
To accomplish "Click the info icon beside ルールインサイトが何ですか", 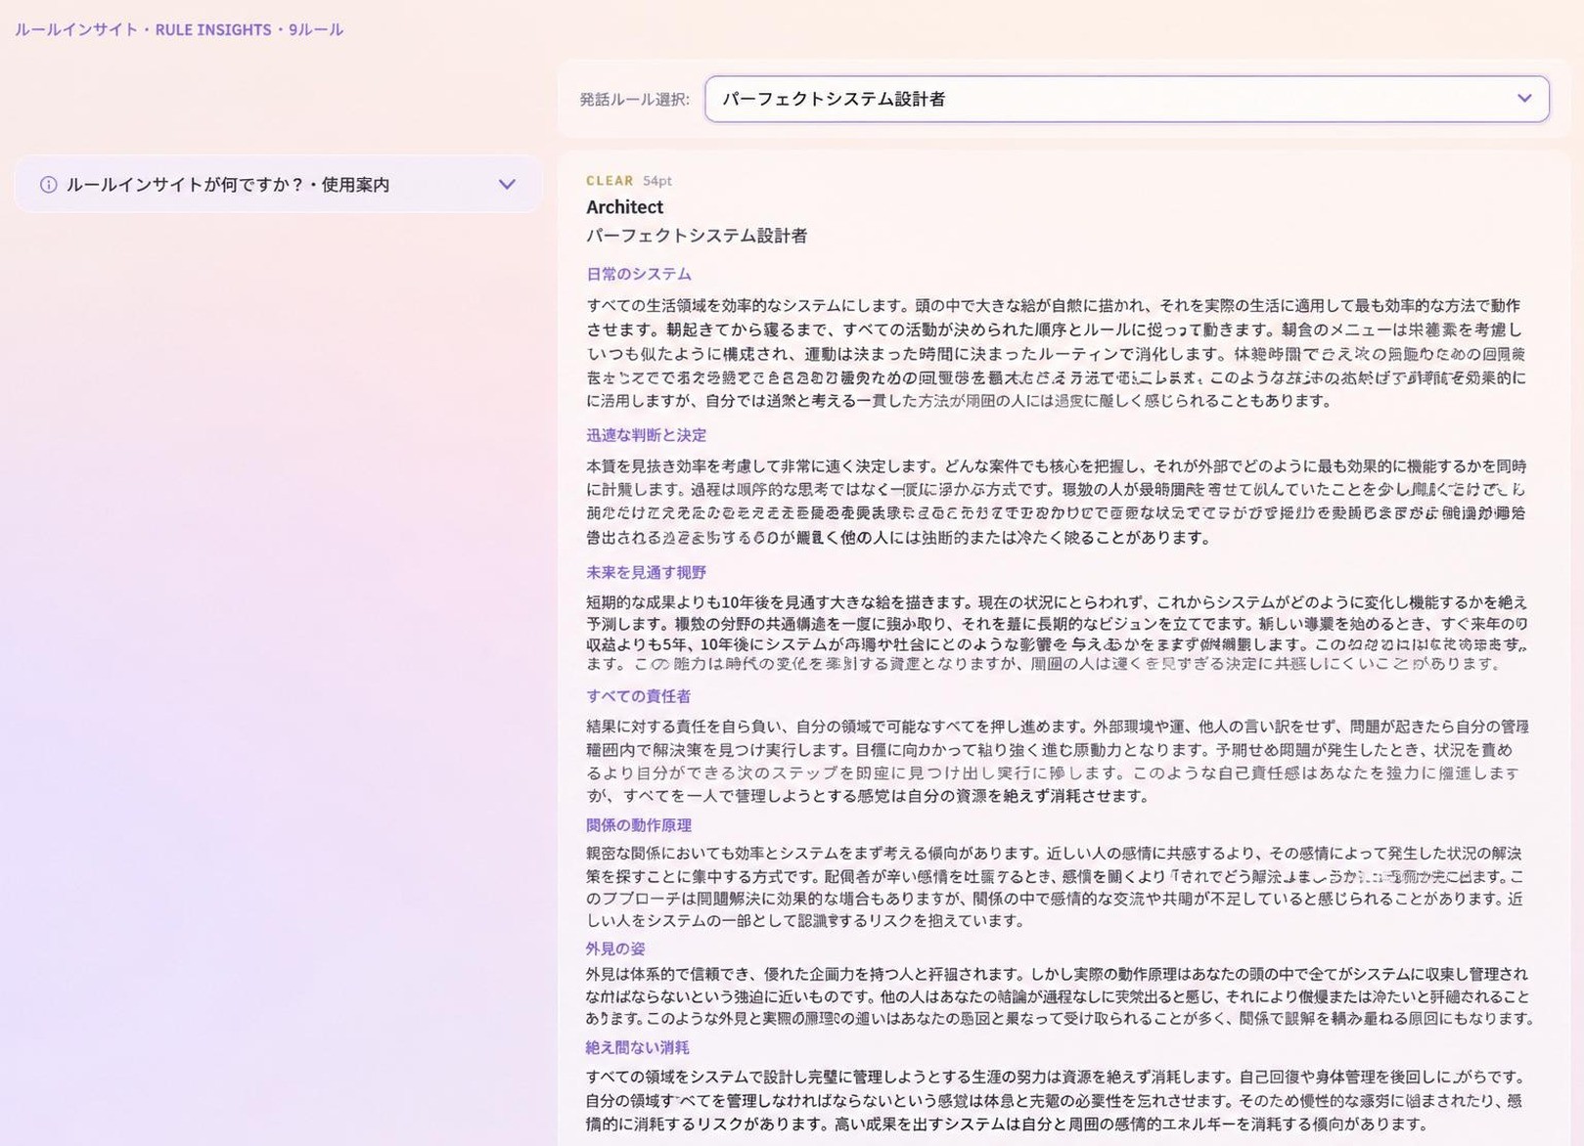I will click(48, 185).
